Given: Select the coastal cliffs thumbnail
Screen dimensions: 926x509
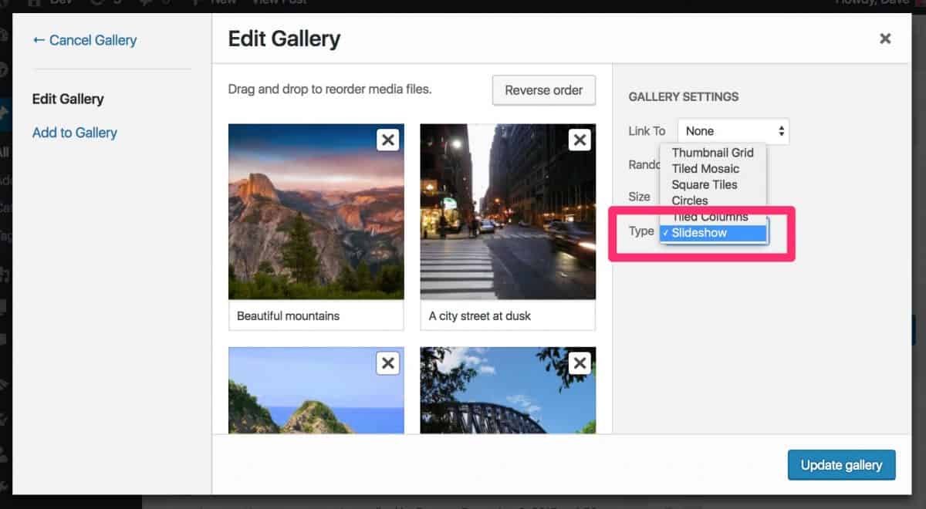Looking at the screenshot, I should pos(316,390).
